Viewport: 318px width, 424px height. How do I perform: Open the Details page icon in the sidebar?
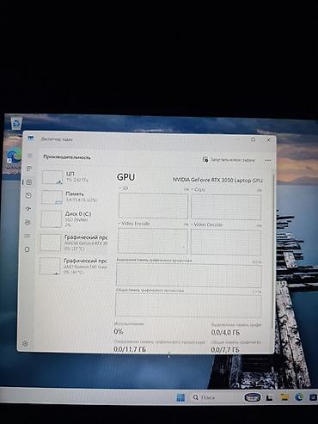28,236
